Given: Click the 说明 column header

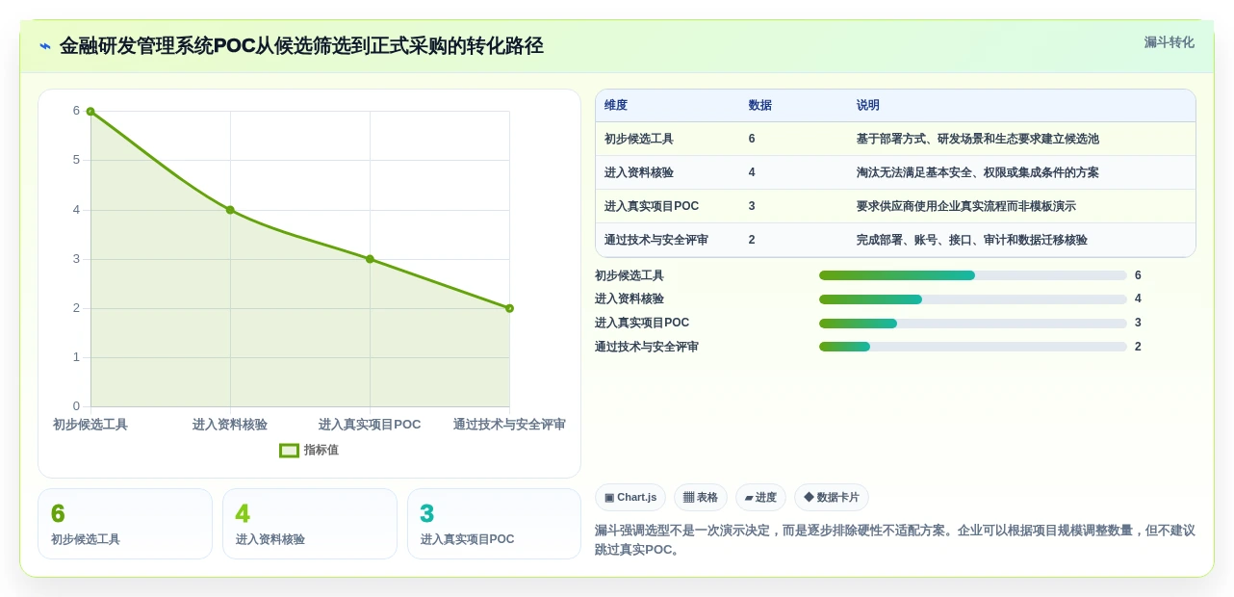Looking at the screenshot, I should (868, 106).
